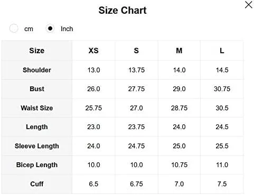Viewport: 254px width, 195px height.
Task: Click the Inch label text
Action: pos(67,29)
